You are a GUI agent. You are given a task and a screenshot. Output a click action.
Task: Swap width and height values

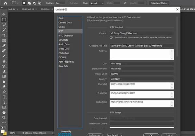[x=125, y=3]
